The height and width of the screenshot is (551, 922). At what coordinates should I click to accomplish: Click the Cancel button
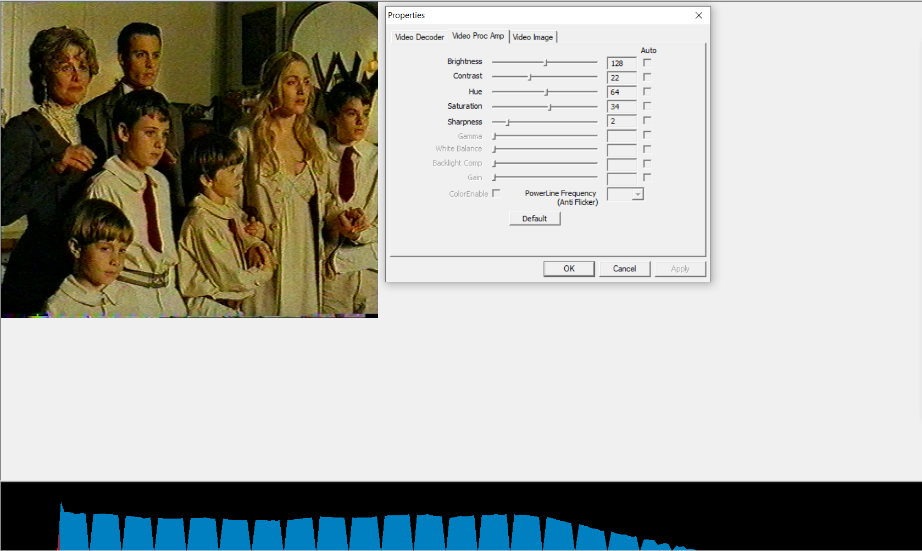tap(625, 269)
